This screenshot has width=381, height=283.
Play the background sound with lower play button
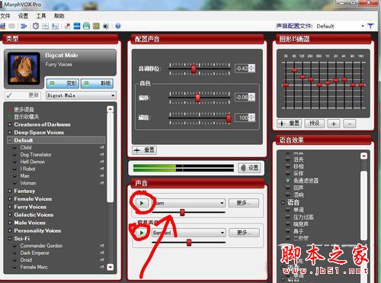[142, 233]
